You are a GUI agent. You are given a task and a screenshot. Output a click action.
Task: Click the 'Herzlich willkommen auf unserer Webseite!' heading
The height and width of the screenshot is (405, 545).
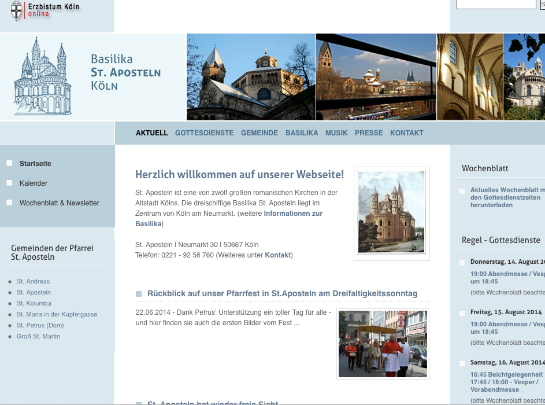239,175
